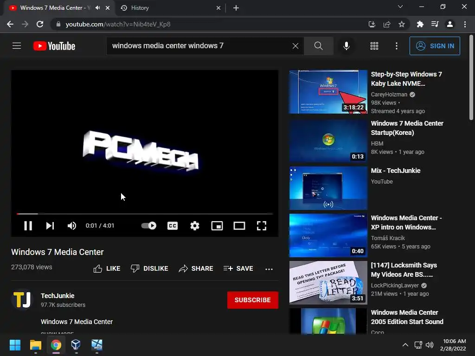Go forward in the browser
This screenshot has width=475, height=356.
(25, 24)
